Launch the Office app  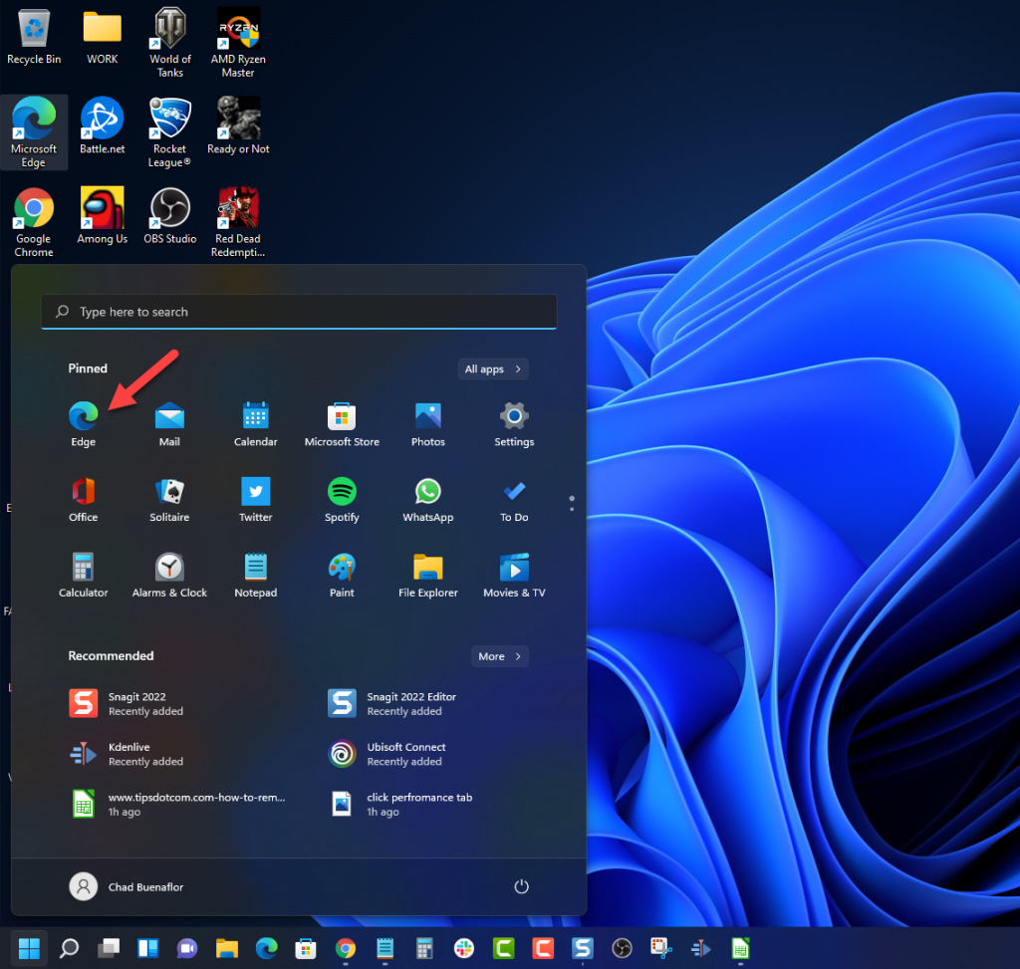point(84,500)
